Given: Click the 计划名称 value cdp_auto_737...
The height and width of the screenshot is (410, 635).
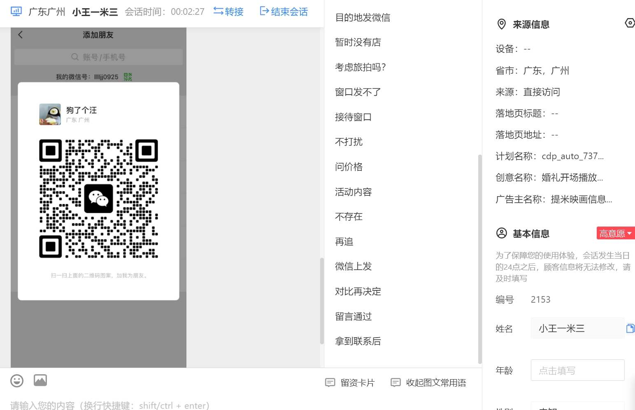Looking at the screenshot, I should tap(573, 156).
